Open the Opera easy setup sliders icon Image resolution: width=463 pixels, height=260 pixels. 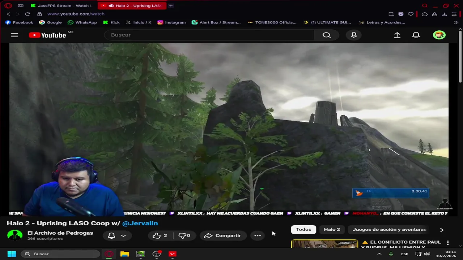(454, 14)
